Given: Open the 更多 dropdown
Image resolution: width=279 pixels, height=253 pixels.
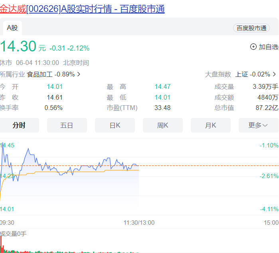Looking at the screenshot, I should 259,125.
